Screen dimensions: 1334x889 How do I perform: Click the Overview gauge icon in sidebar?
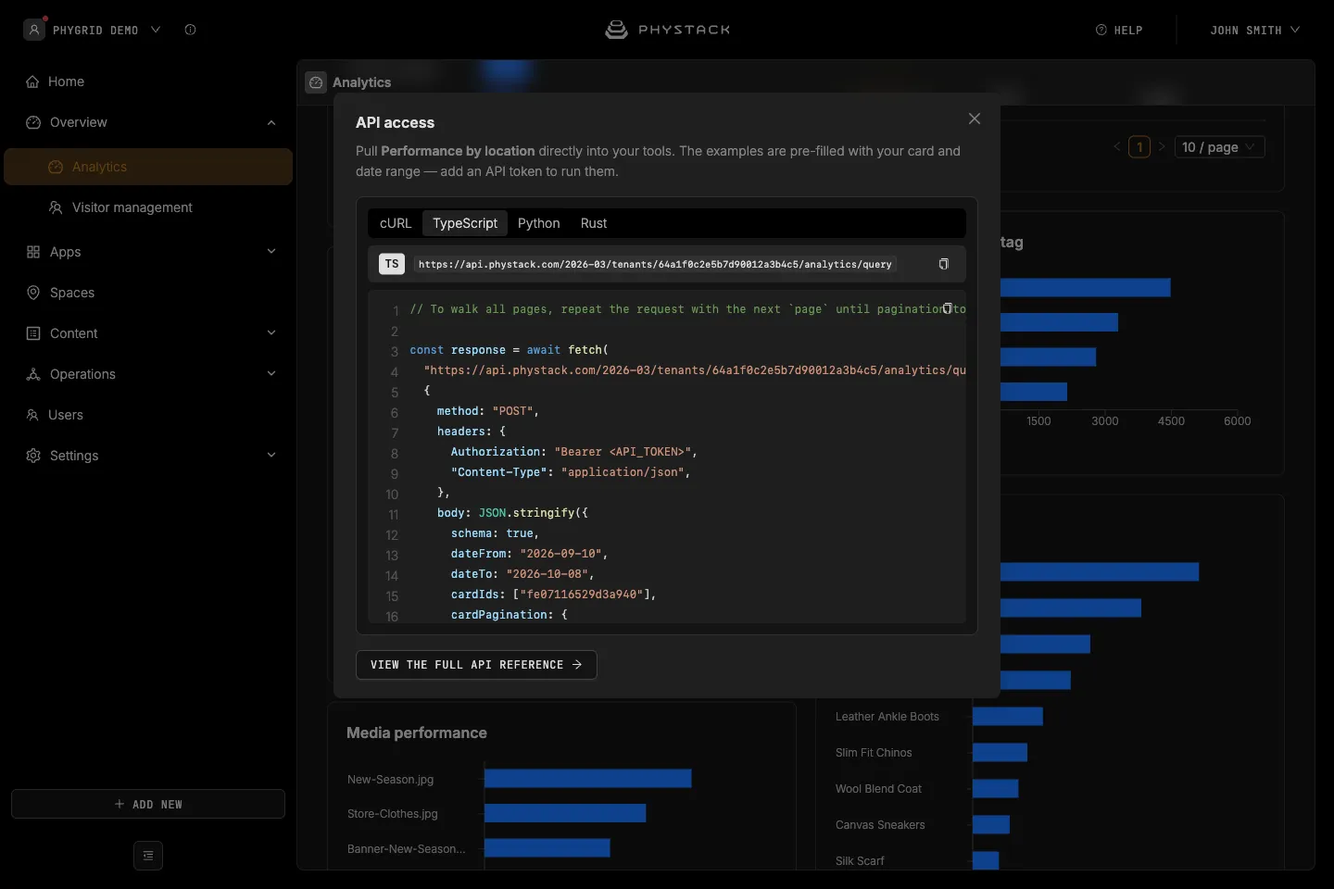pyautogui.click(x=33, y=122)
